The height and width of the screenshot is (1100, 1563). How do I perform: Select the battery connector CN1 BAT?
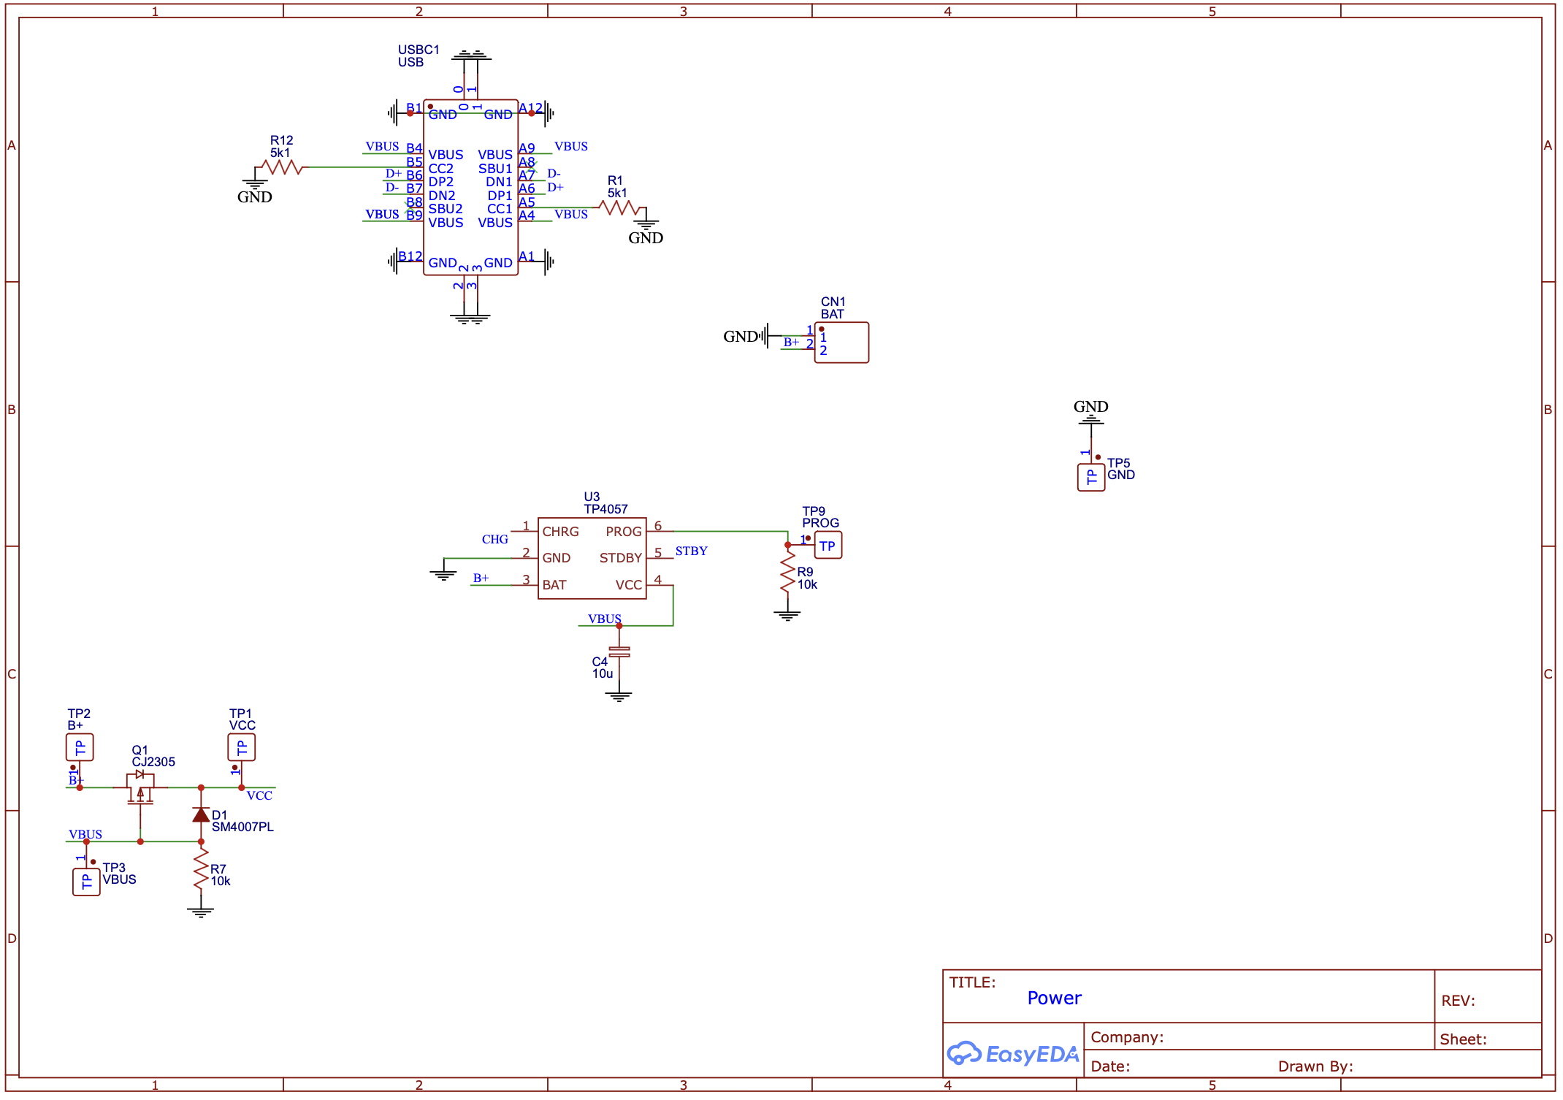coord(841,342)
